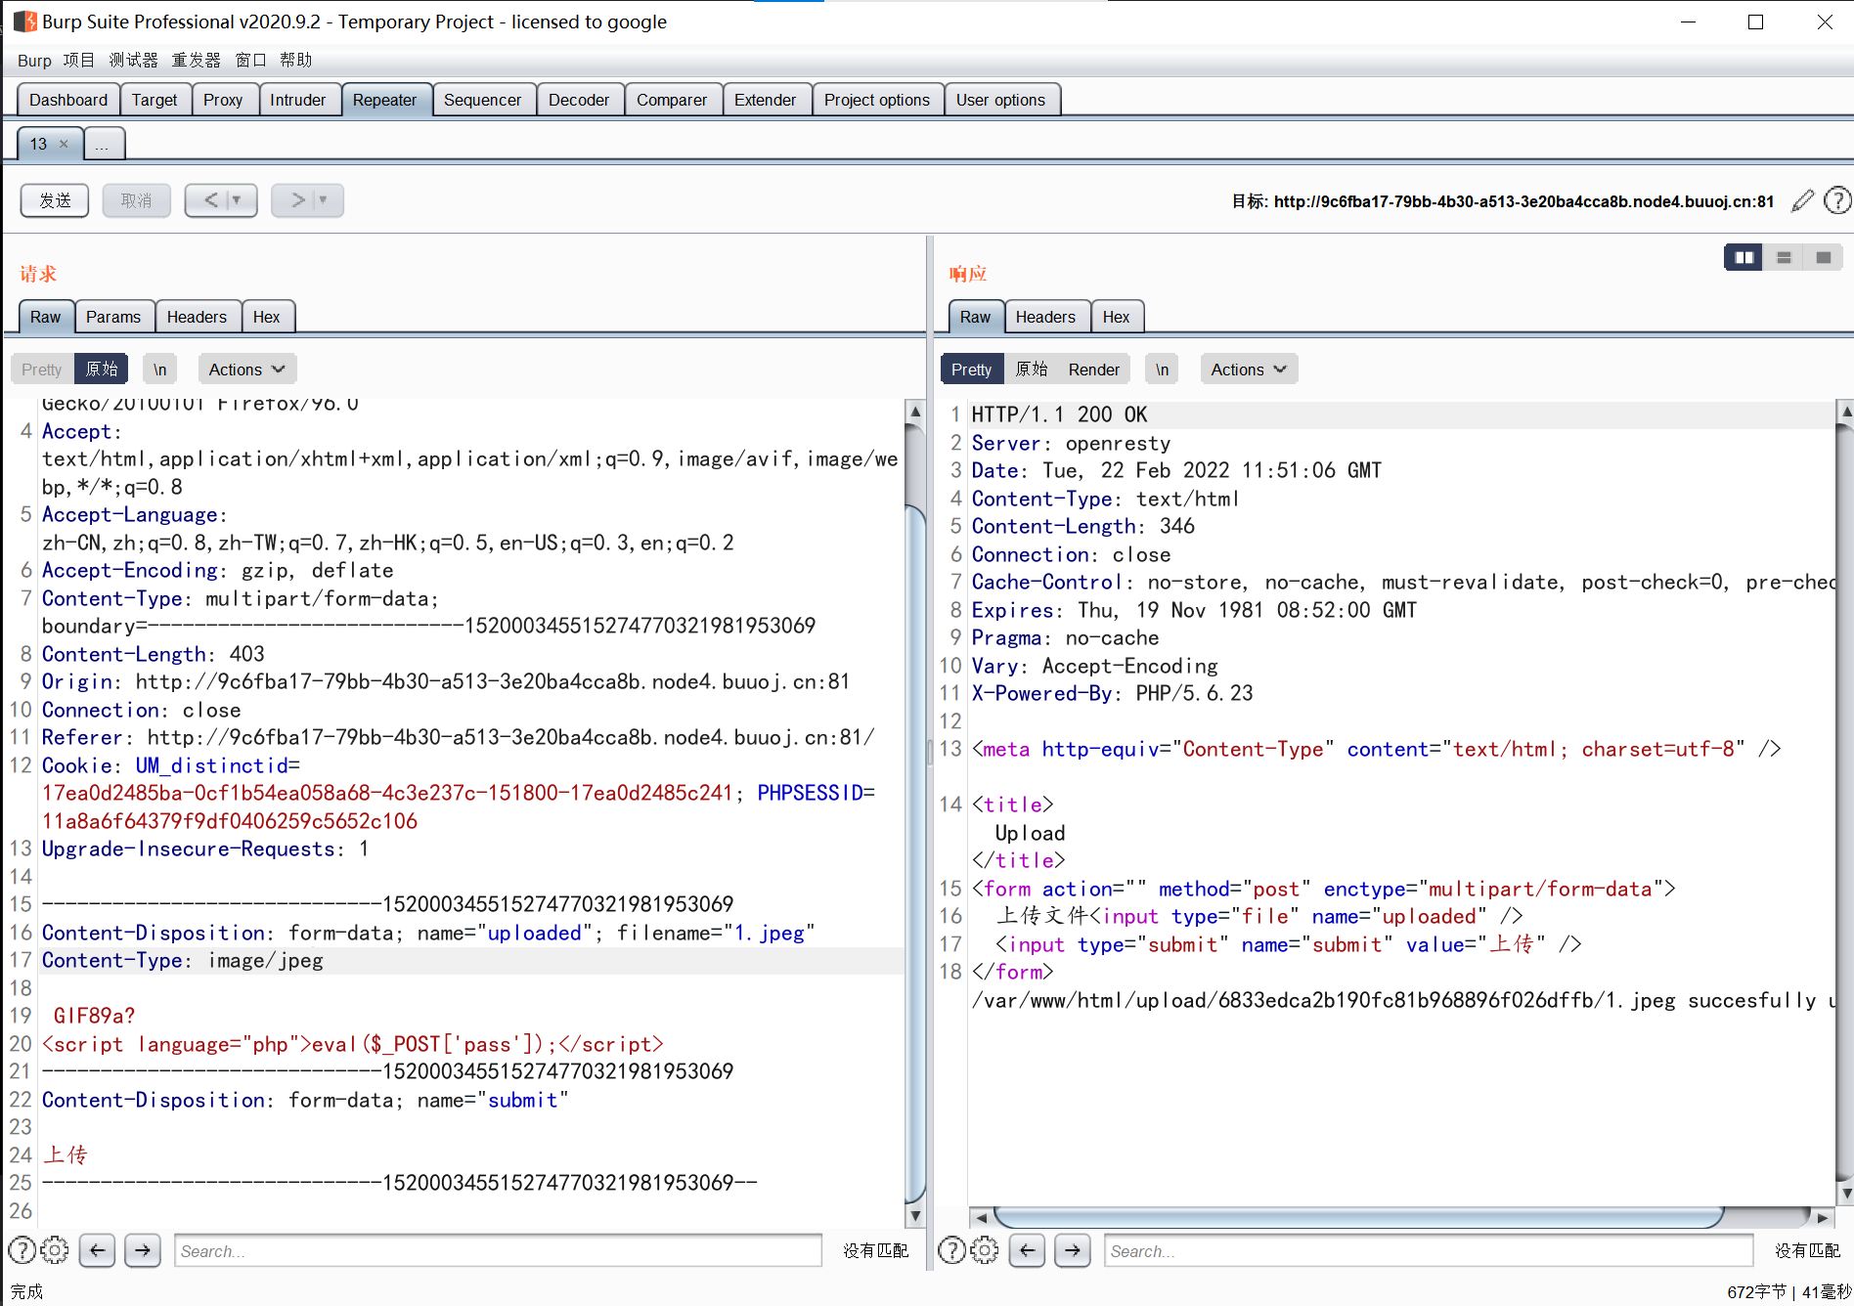Toggle 原始 raw view in request pane
This screenshot has width=1854, height=1306.
(x=102, y=370)
